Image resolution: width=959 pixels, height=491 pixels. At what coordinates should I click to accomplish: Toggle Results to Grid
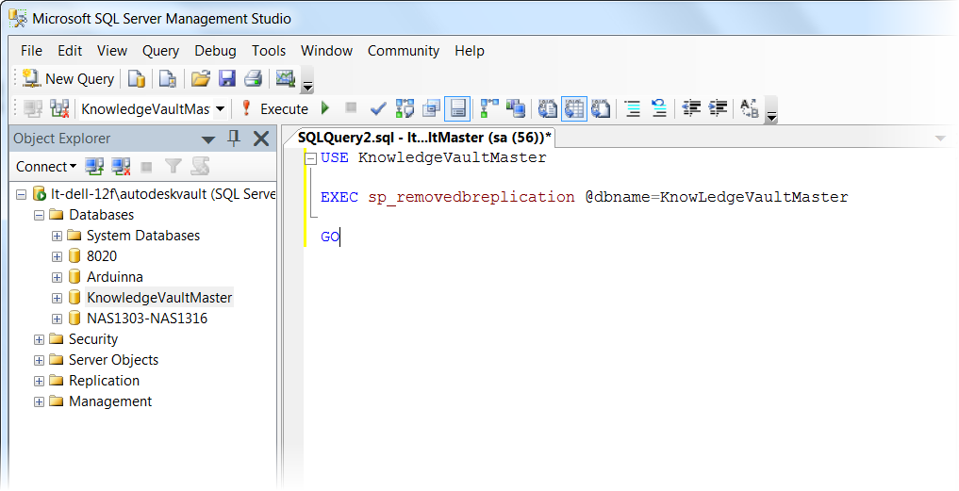[573, 108]
